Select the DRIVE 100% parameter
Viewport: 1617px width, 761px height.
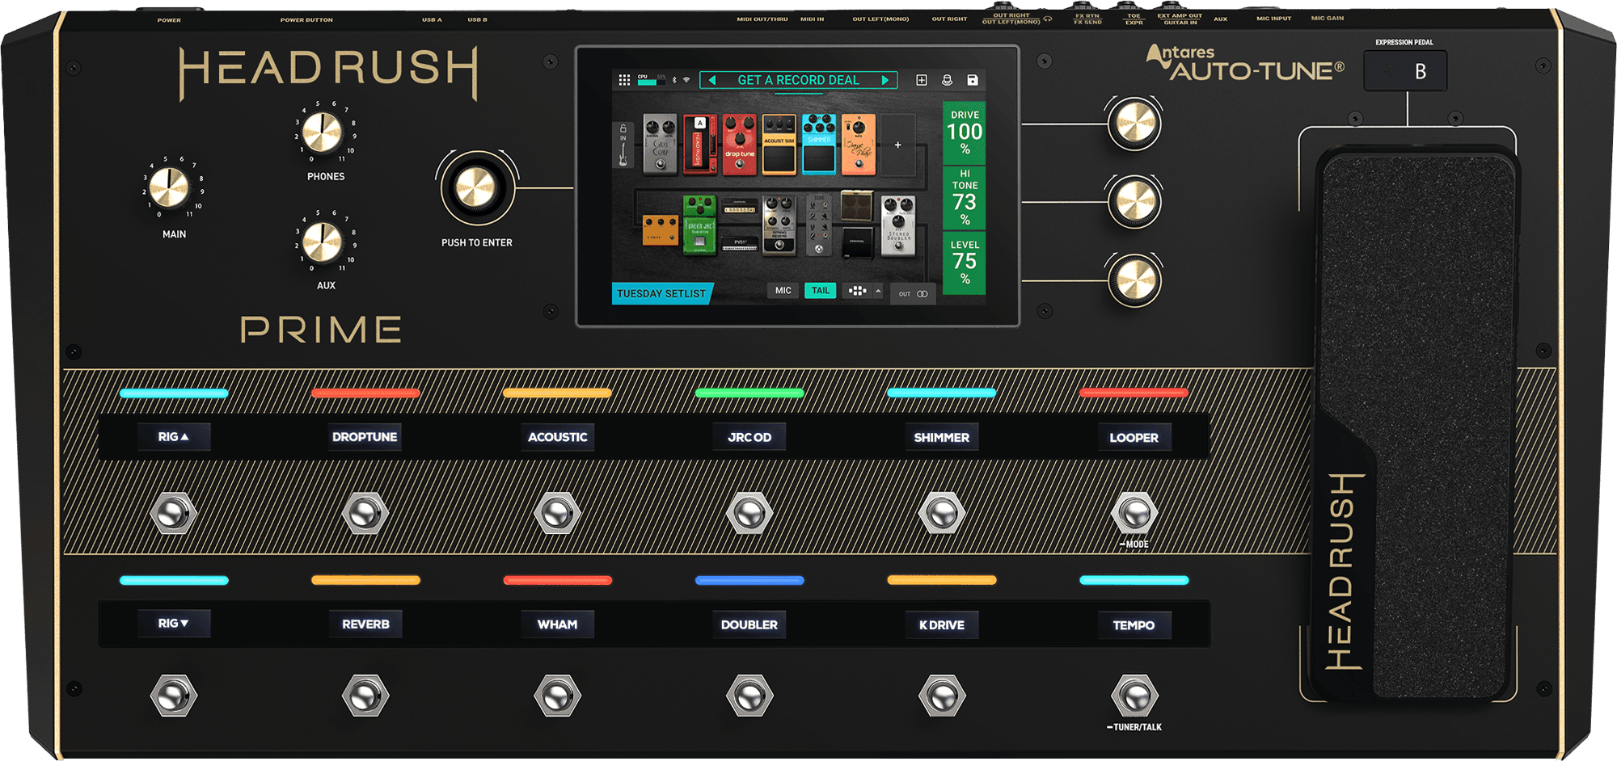[x=965, y=132]
